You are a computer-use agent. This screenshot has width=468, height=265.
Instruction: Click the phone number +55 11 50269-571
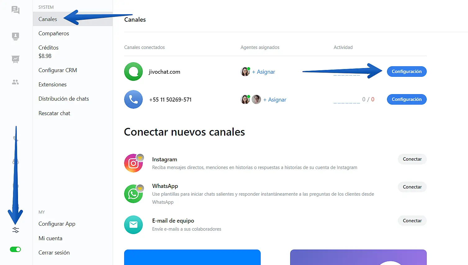(170, 100)
